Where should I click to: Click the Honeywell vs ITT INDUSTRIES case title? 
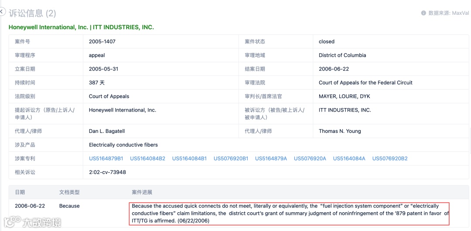pyautogui.click(x=81, y=27)
